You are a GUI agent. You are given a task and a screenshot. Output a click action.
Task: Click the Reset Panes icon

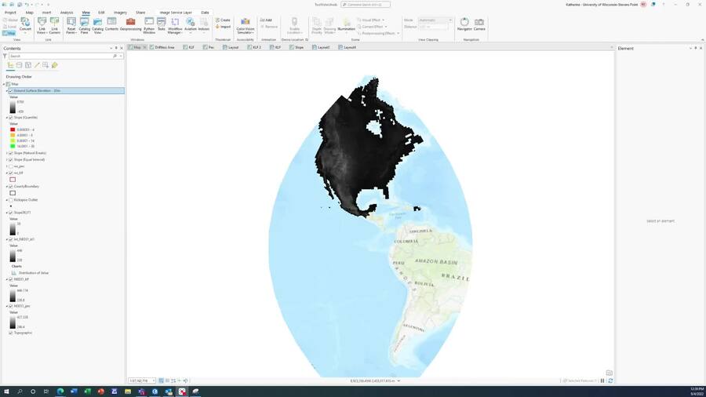pos(71,24)
